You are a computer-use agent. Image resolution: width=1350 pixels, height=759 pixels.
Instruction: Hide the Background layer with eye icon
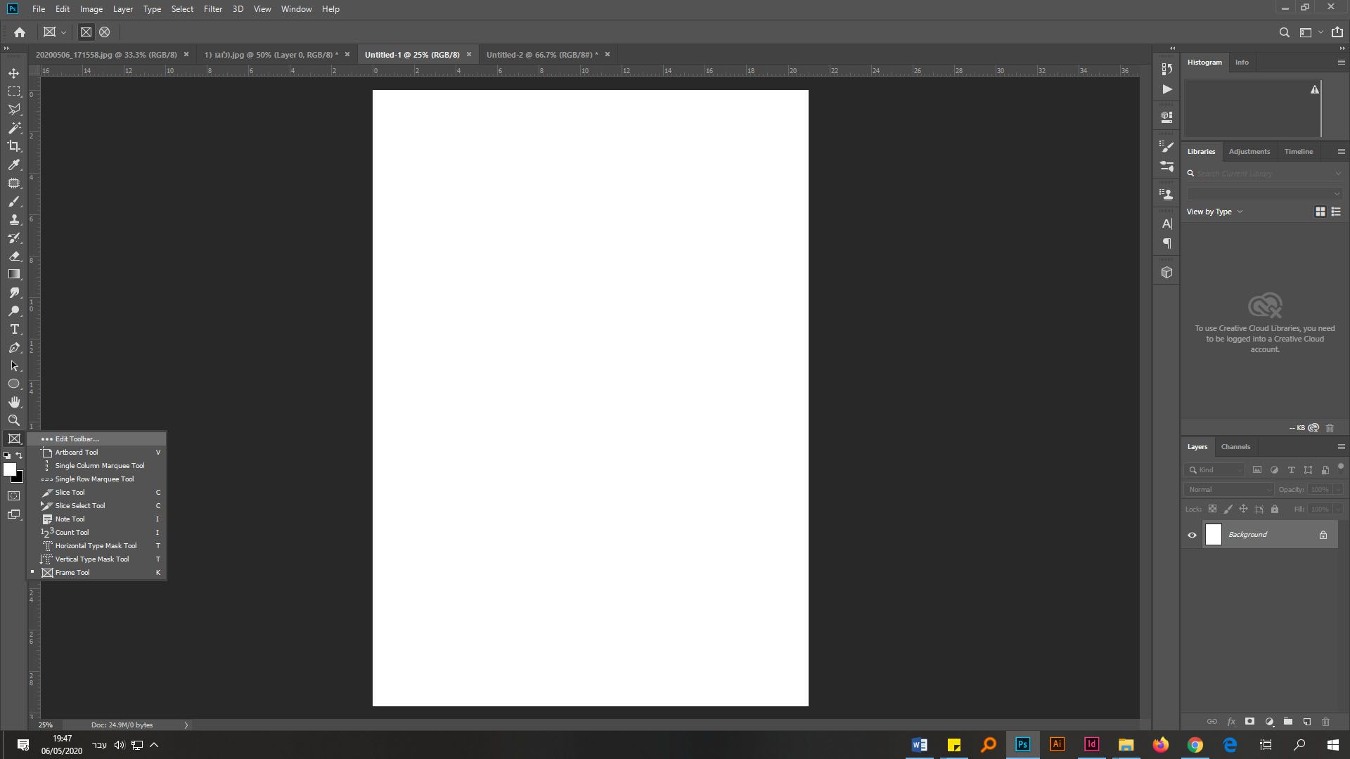(1192, 535)
